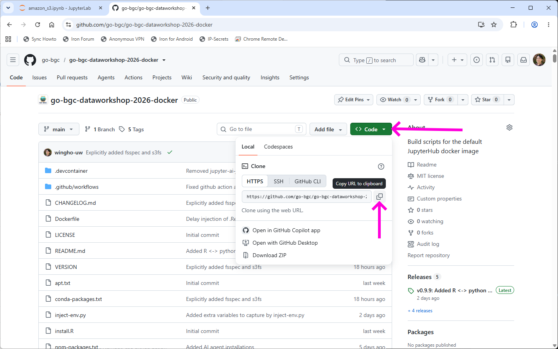This screenshot has height=349, width=558.
Task: Select GitHub CLI clone option
Action: pyautogui.click(x=308, y=181)
